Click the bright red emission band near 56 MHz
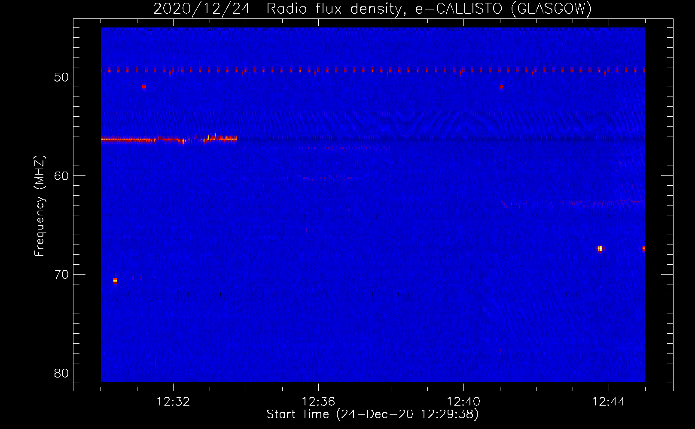695x429 pixels. (x=169, y=139)
